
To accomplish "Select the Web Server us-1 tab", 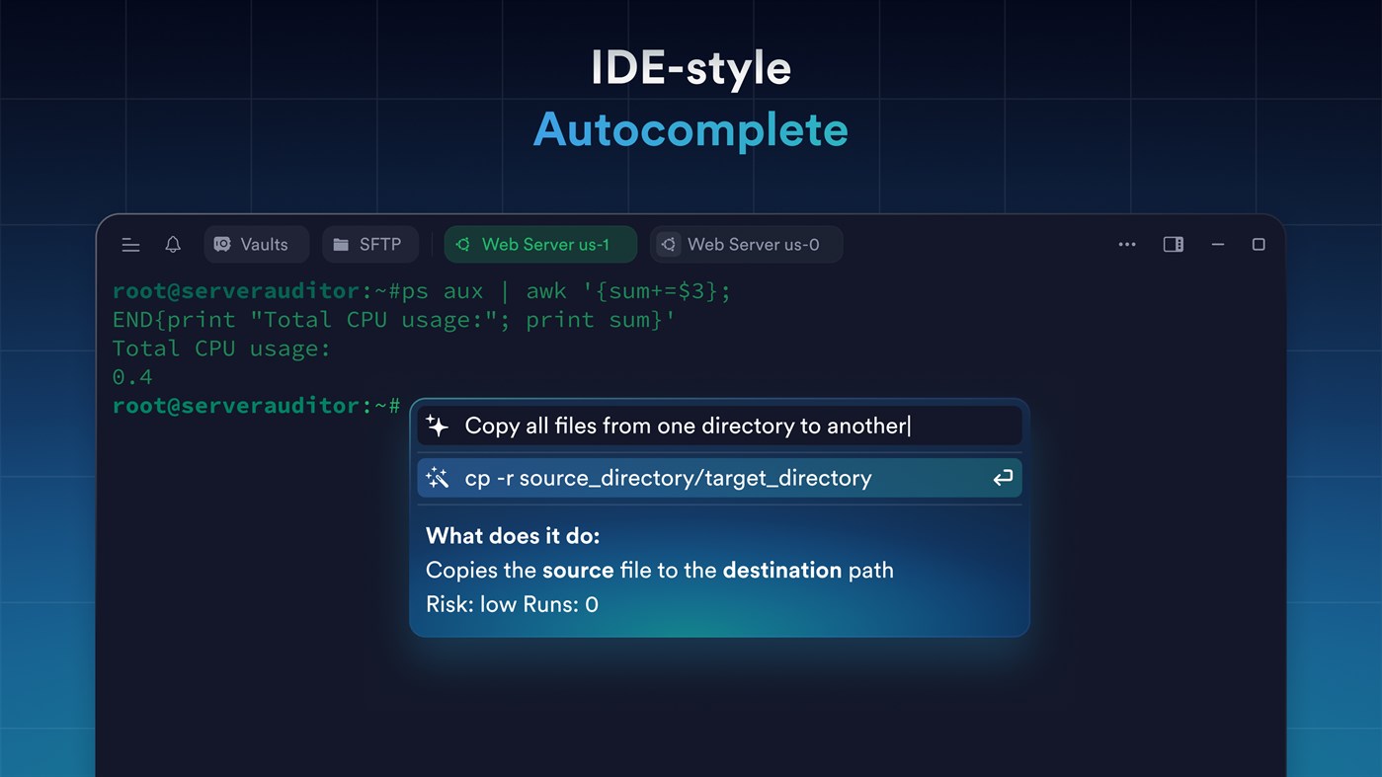I will tap(540, 245).
